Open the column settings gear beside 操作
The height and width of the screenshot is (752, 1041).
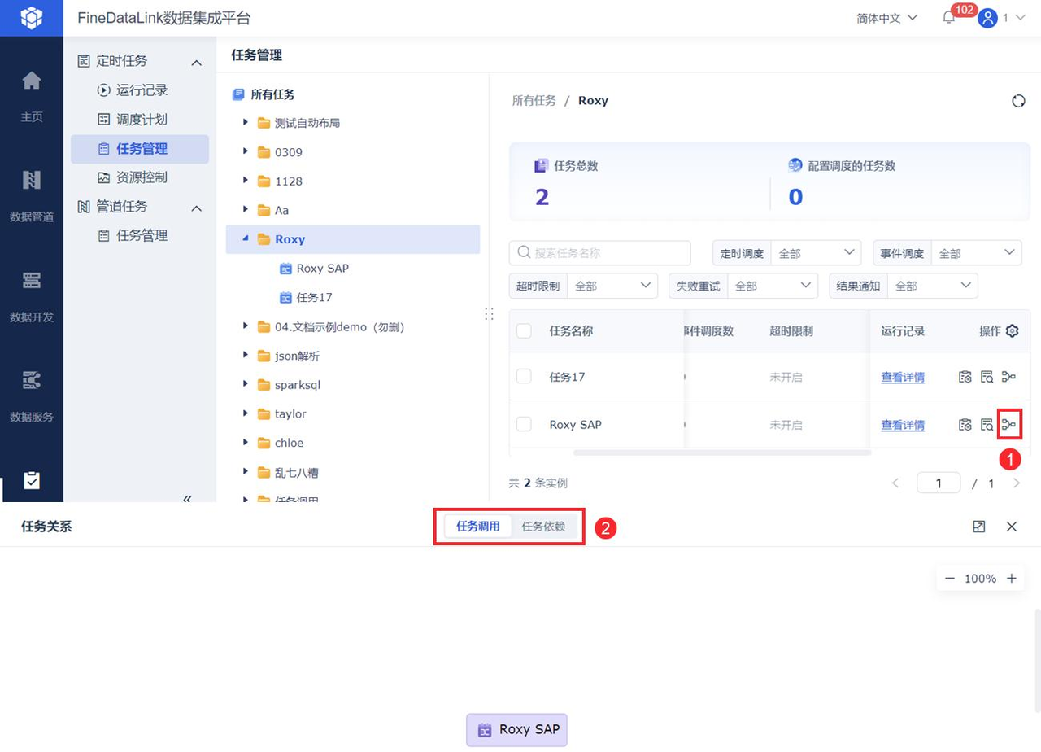point(1012,331)
